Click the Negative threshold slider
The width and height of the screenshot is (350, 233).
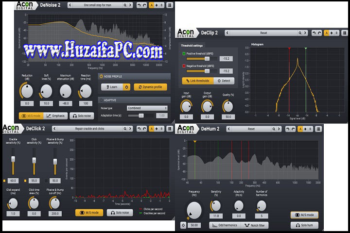202,71
